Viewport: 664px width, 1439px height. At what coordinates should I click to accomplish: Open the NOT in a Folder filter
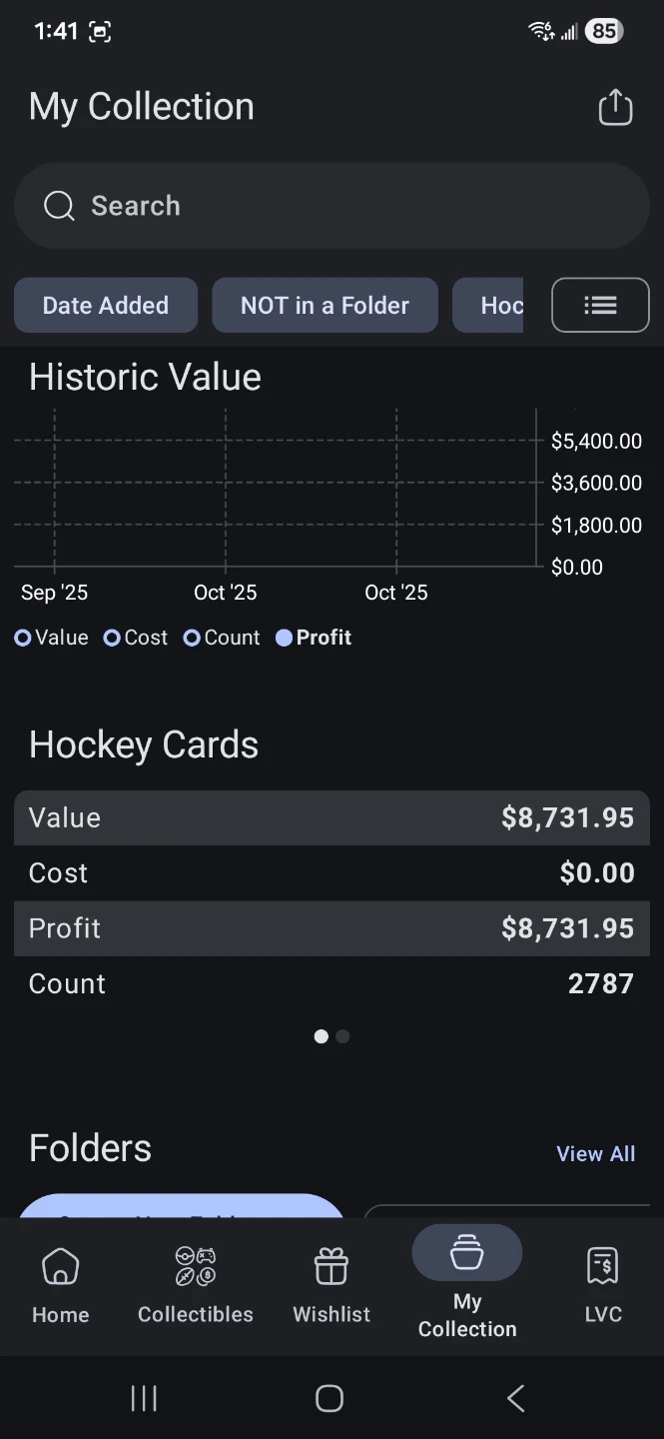(325, 305)
